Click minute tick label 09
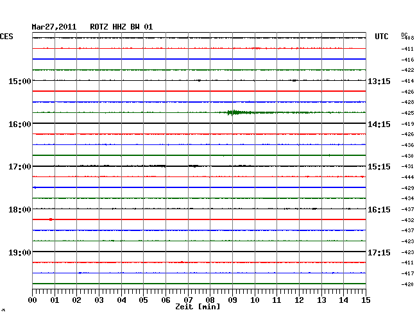Screen dimensions: 417x317 tap(232, 300)
